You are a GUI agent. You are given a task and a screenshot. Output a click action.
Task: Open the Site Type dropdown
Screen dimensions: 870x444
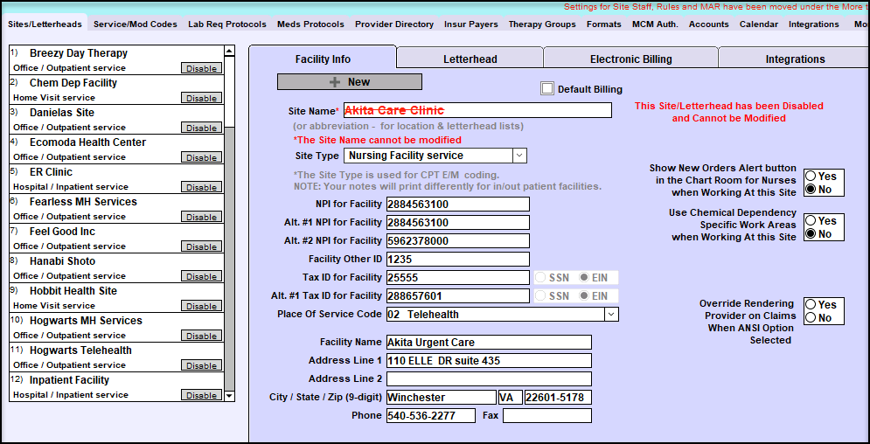(x=519, y=156)
